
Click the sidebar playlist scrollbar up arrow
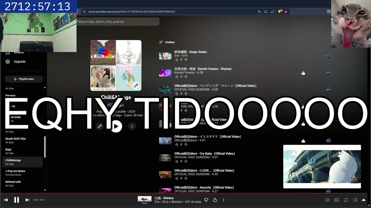pos(45,87)
